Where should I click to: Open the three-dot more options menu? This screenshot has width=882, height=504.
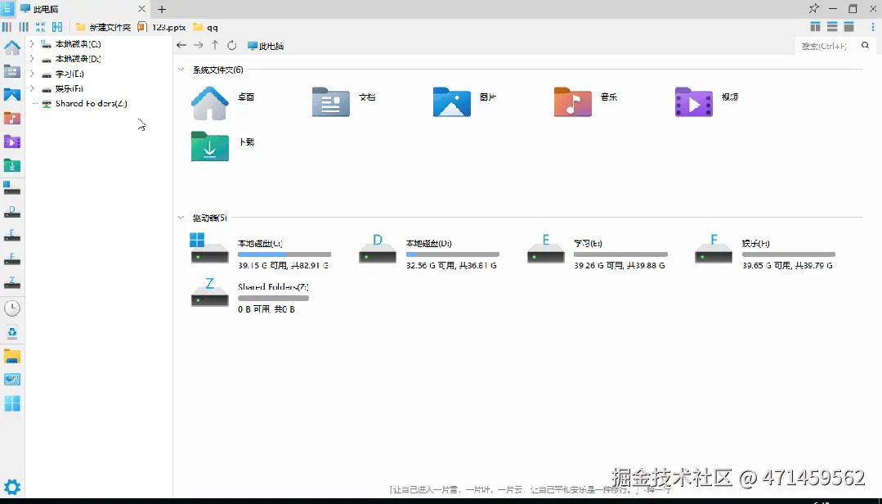872,27
